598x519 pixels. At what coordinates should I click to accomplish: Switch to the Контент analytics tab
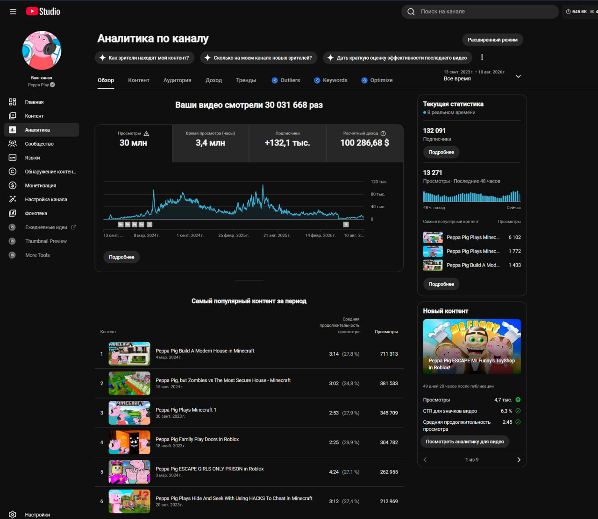pos(139,80)
